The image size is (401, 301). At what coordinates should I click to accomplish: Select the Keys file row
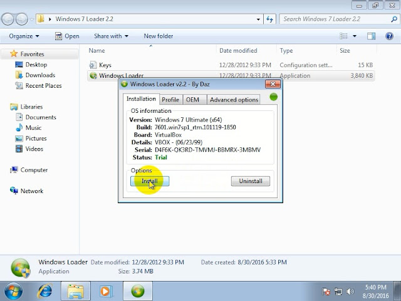pos(231,65)
